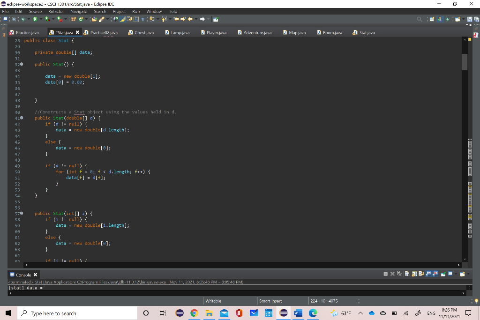480x320 pixels.
Task: Click the Quick Access search magnifier
Action: 420,19
